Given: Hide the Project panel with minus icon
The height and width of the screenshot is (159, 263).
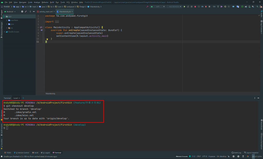Looking at the screenshot, I should tap(34, 12).
